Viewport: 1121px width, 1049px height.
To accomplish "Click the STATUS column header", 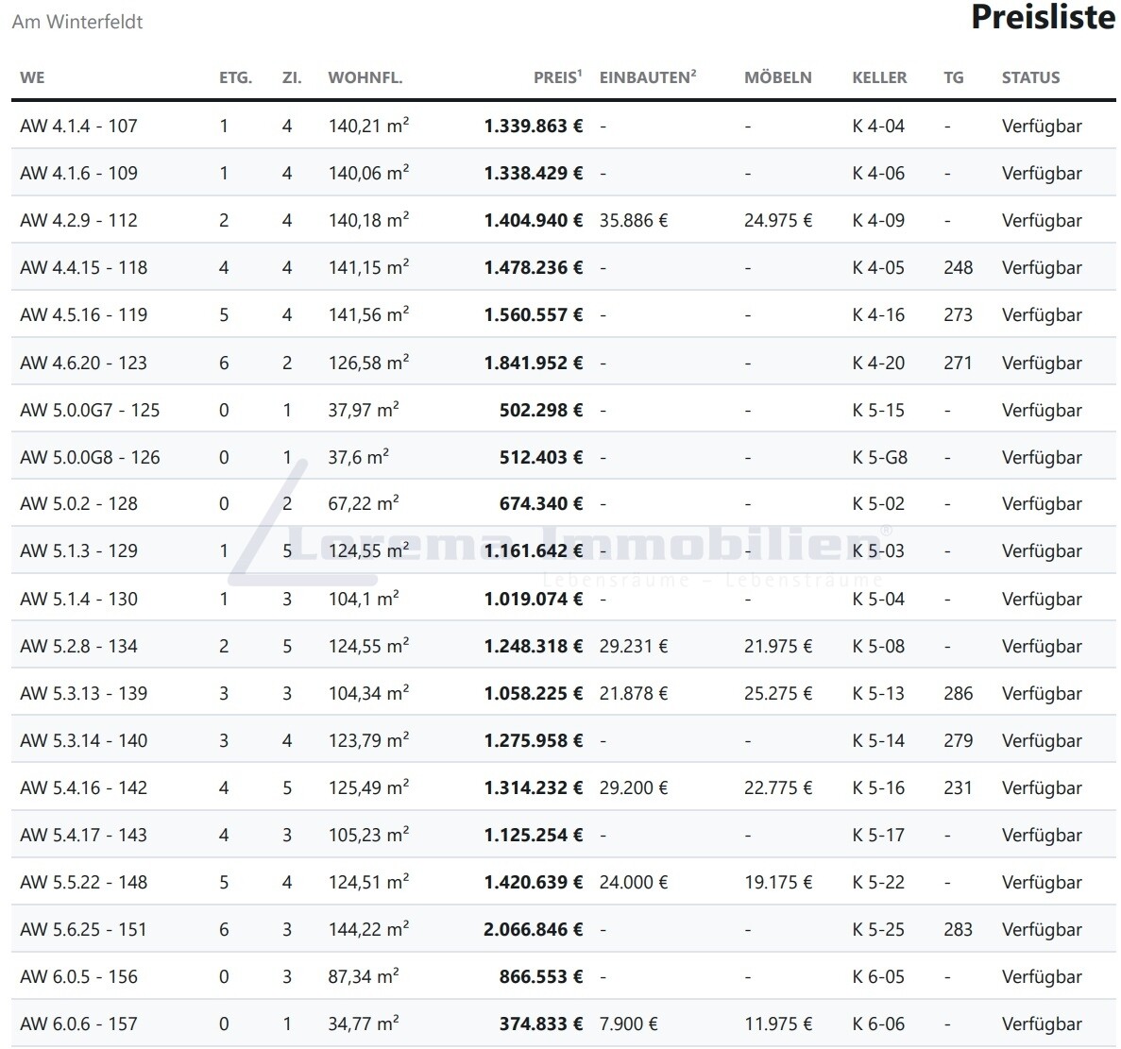I will tap(1031, 77).
